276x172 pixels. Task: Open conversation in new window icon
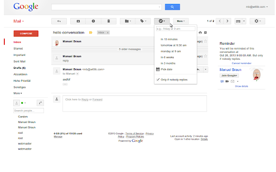point(205,33)
